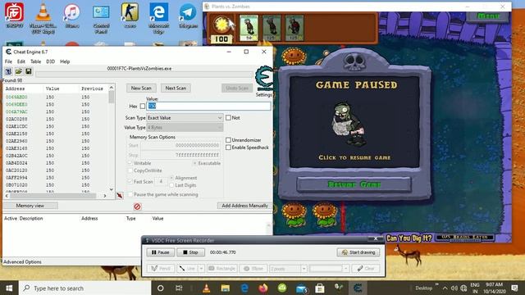525x295 pixels.
Task: Click the New Scan button
Action: click(x=141, y=88)
